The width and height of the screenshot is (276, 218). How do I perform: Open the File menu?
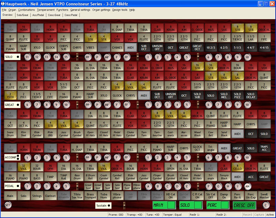(x=4, y=10)
